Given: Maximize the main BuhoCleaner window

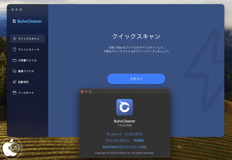Looking at the screenshot, I should tap(21, 9).
